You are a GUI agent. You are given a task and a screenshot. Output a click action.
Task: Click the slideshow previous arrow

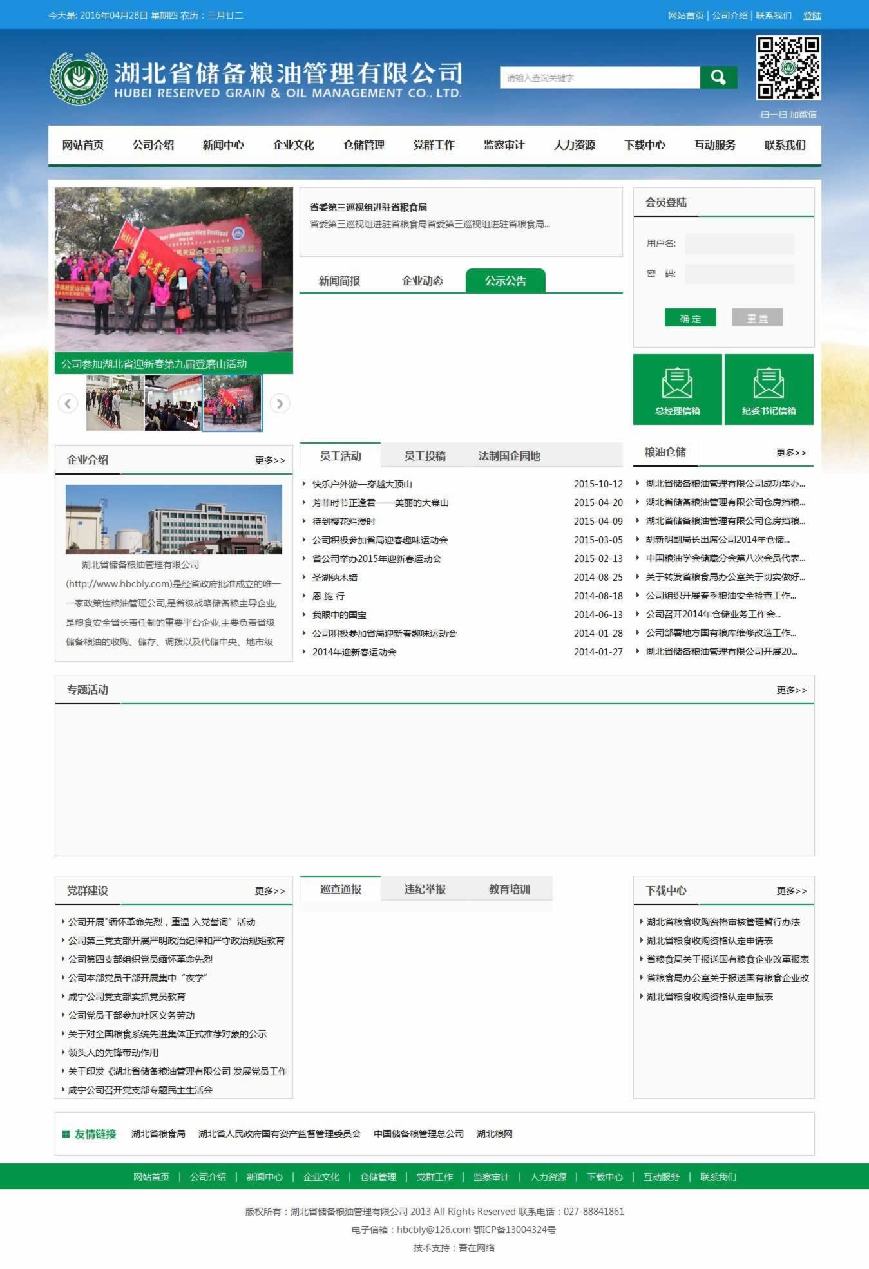click(68, 404)
